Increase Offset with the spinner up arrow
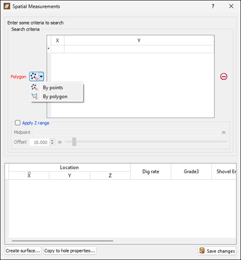Screen dimensions: 241x260 tap(52, 140)
